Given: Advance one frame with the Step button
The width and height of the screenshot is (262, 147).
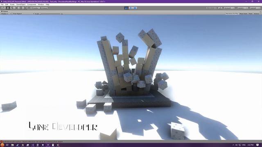Looking at the screenshot, I should point(135,8).
